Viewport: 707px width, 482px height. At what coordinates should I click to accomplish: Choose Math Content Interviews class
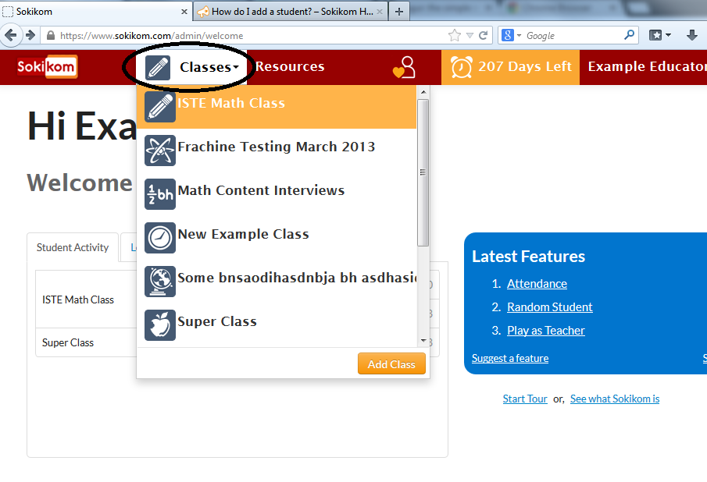click(277, 194)
